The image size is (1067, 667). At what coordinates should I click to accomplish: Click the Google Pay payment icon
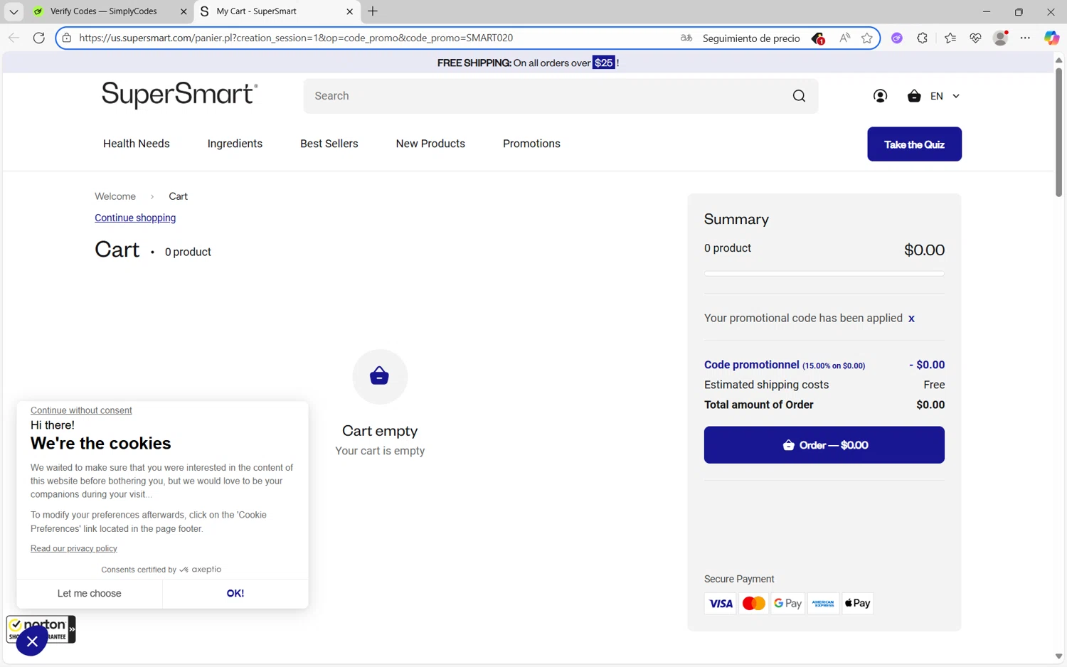coord(788,604)
